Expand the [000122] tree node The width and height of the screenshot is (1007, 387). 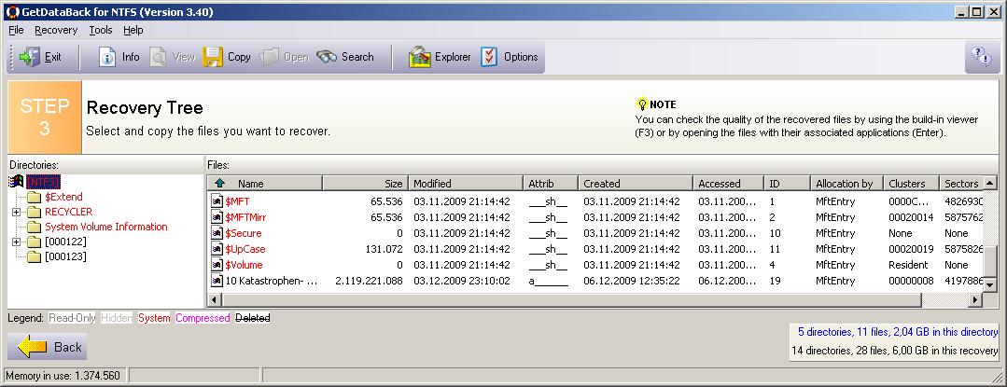point(16,242)
